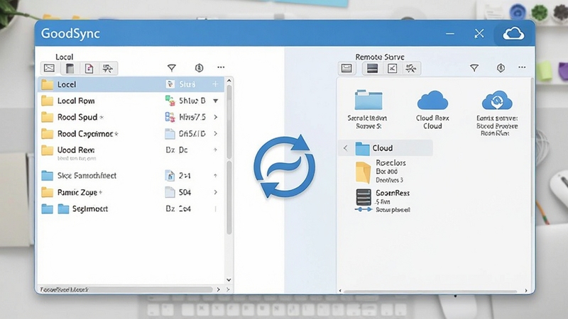The height and width of the screenshot is (319, 568).
Task: Click the tools icon in Remote toolbar
Action: coord(411,68)
